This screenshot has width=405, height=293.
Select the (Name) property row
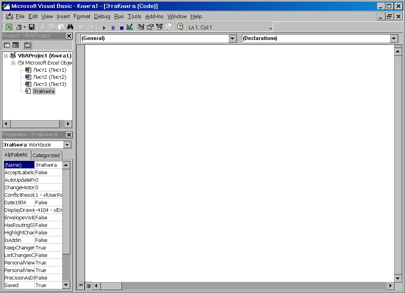33,165
